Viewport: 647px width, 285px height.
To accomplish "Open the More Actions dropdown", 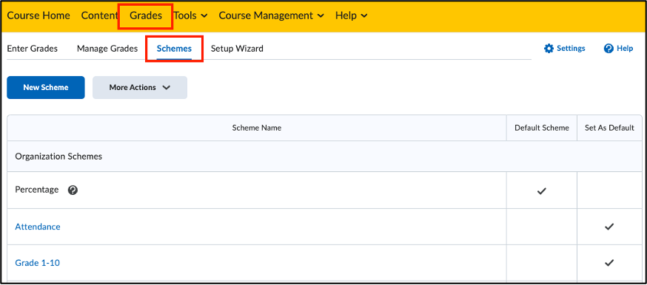I will [x=139, y=87].
